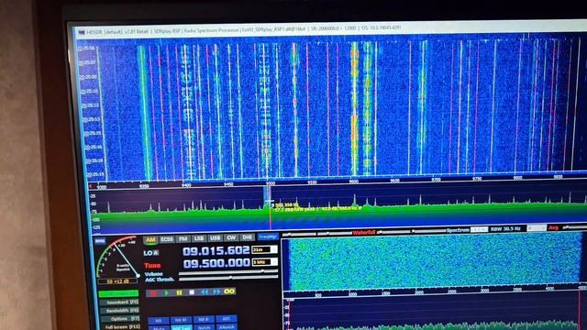Screen dimensions: 587x330
Task: Switch to USB mode
Action: [x=215, y=238]
